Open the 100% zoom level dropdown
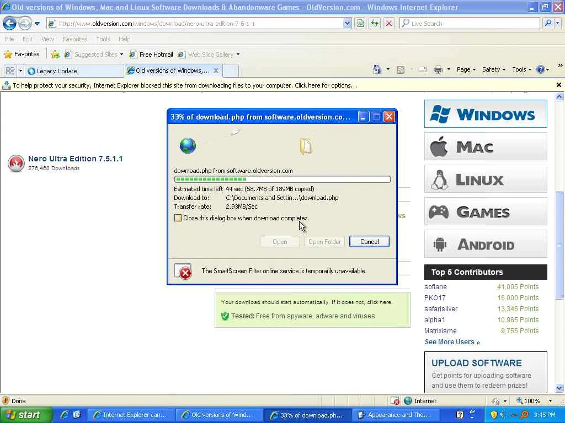Screen dimensions: 565x423 pos(550,401)
